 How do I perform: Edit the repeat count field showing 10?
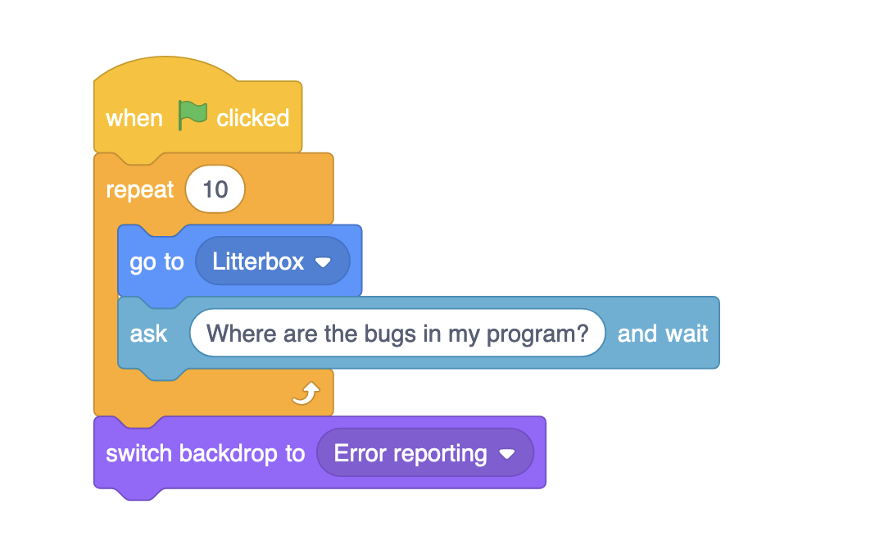(x=215, y=190)
